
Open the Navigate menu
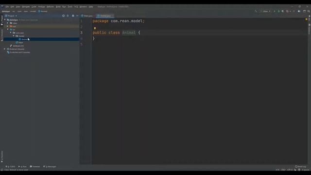click(26, 6)
